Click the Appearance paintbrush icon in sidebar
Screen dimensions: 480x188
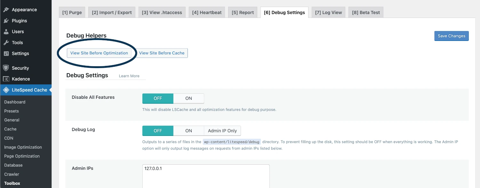(6, 10)
